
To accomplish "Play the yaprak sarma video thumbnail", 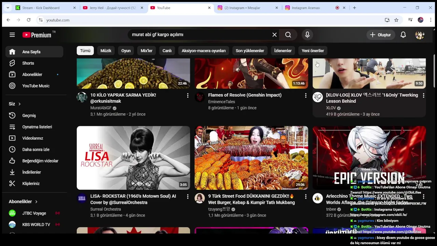I will tap(133, 73).
